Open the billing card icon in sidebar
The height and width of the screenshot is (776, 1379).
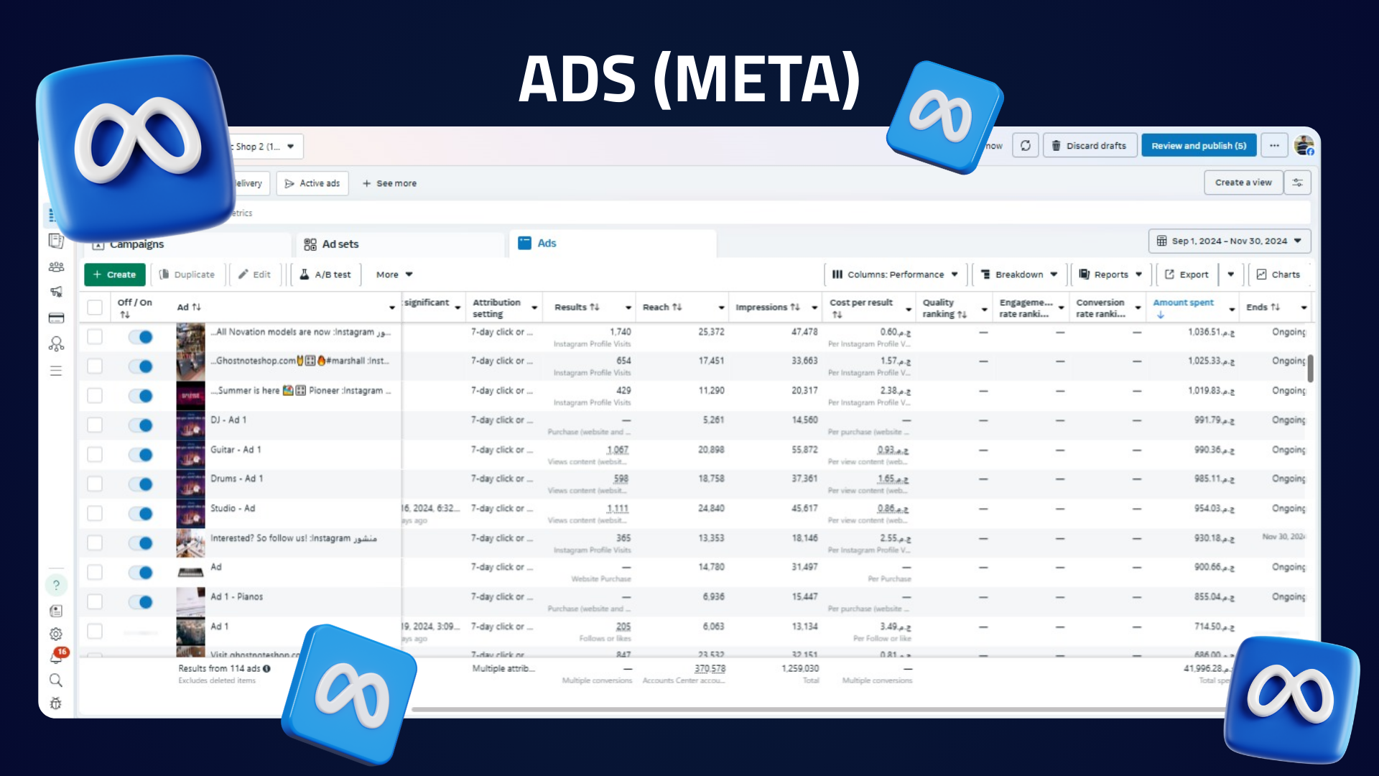(56, 318)
